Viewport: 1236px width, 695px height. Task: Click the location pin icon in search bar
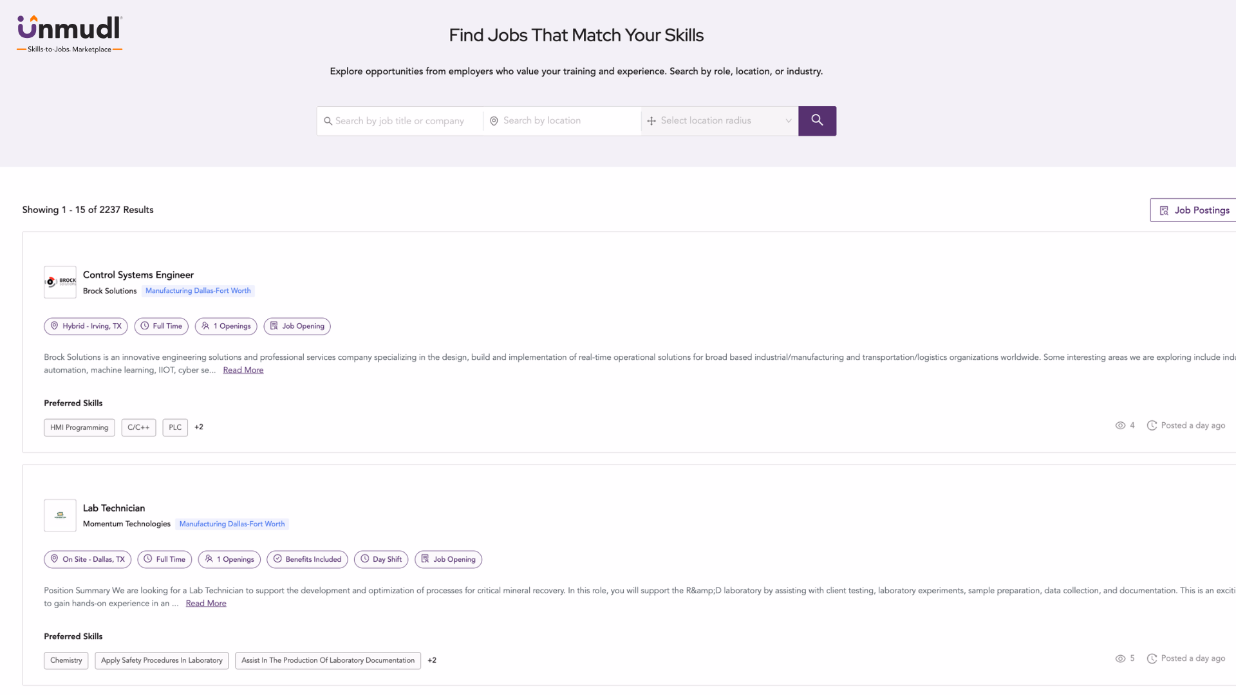tap(494, 121)
